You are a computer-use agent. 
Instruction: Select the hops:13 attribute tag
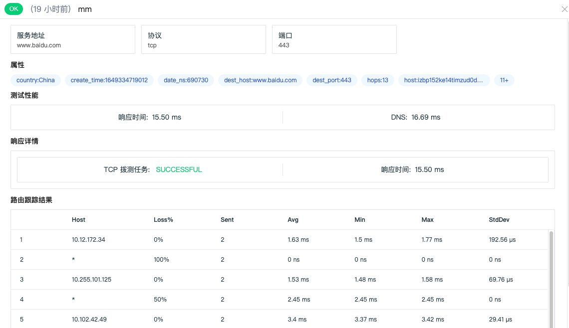tap(378, 80)
